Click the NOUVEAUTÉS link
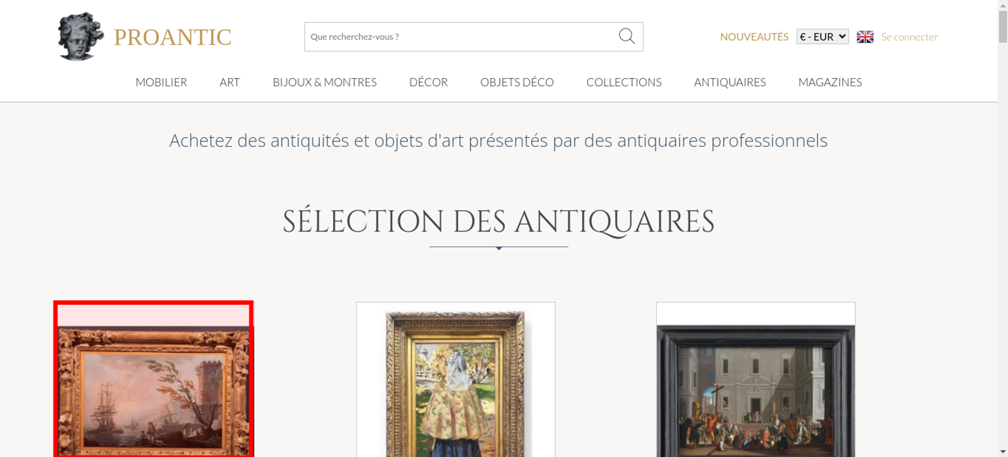The height and width of the screenshot is (457, 1008). pos(754,37)
